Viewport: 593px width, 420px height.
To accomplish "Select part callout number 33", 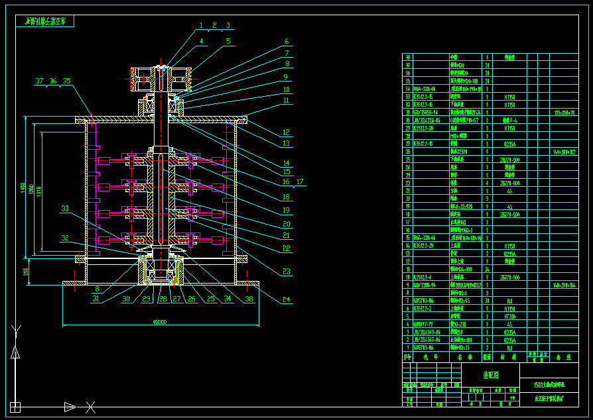I will (65, 209).
